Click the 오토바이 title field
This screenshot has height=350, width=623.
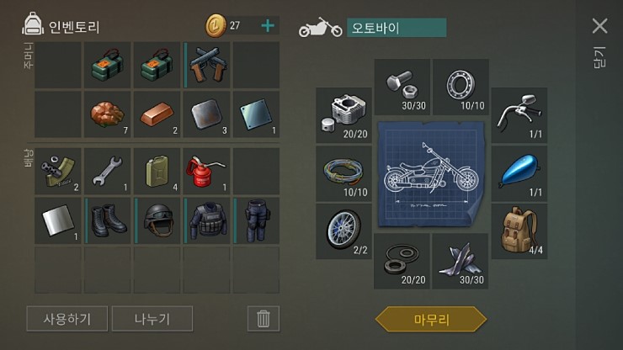click(397, 28)
